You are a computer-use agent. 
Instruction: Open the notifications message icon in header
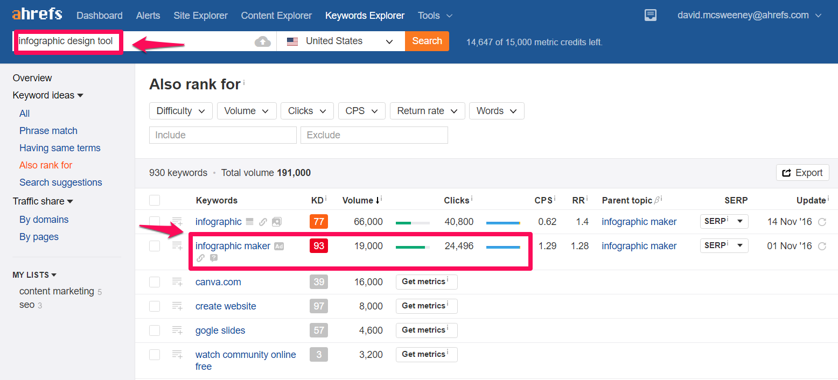[651, 15]
